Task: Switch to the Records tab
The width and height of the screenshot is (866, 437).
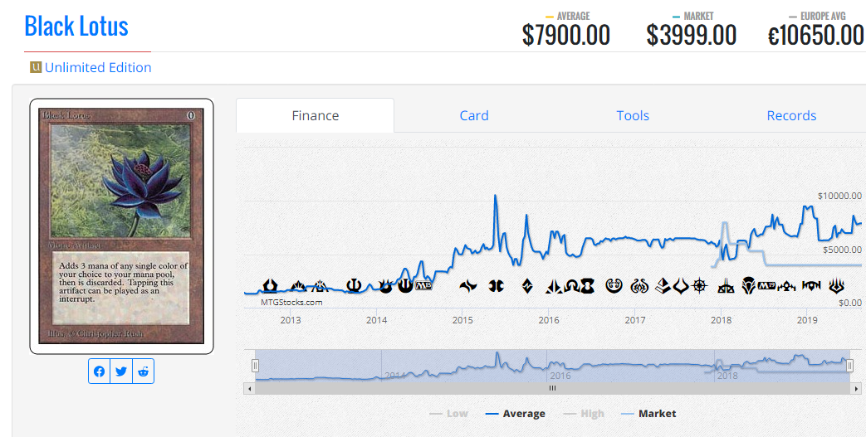Action: click(791, 115)
